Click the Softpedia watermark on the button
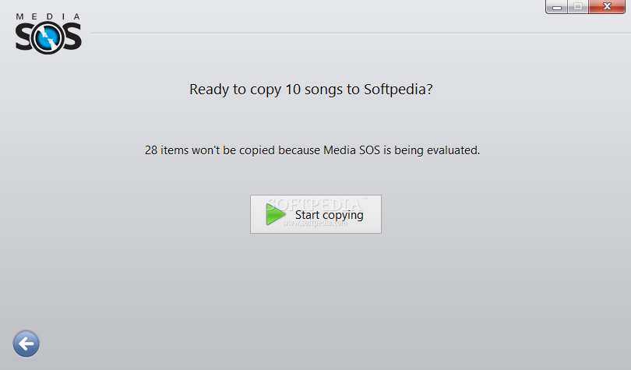Viewport: 631px width, 370px height. (315, 213)
